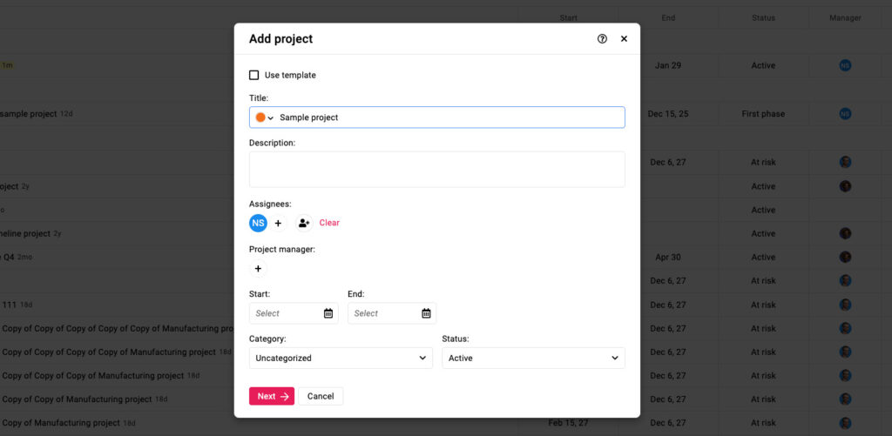Open manager avatar in the First phase row
This screenshot has width=892, height=436.
coord(845,114)
